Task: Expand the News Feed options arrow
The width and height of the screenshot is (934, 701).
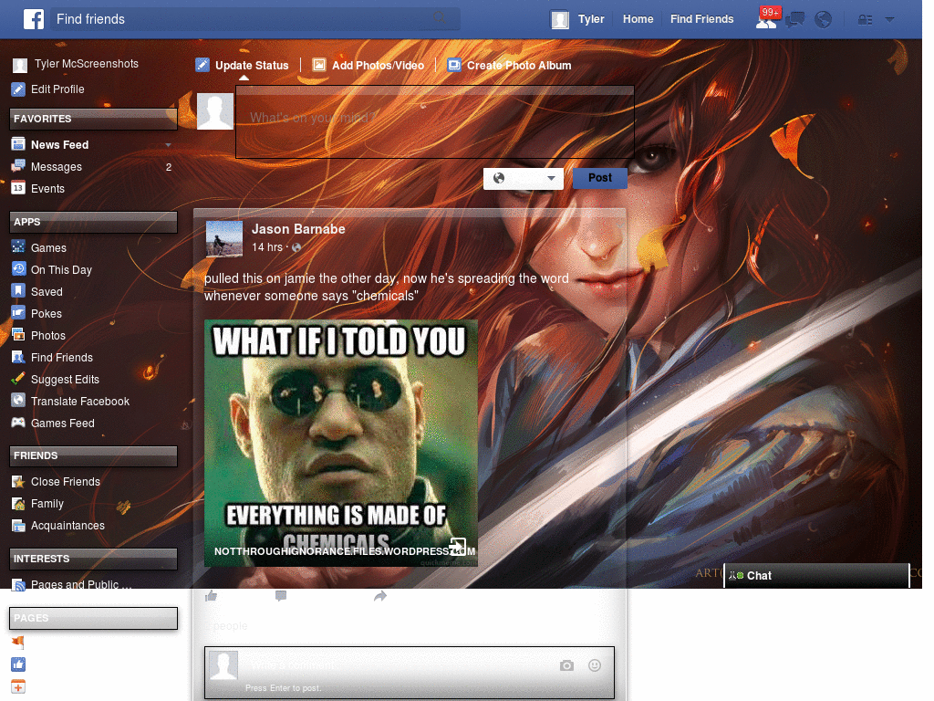Action: 168,145
